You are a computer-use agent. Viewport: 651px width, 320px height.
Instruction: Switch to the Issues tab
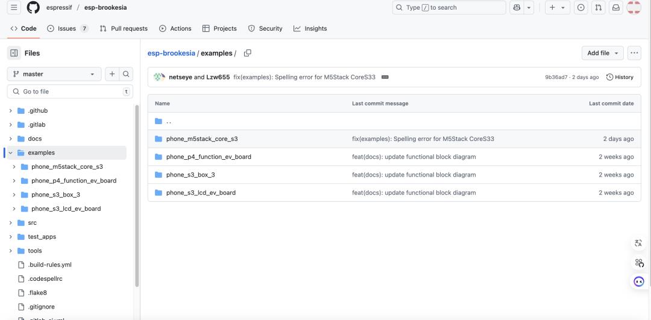(68, 29)
